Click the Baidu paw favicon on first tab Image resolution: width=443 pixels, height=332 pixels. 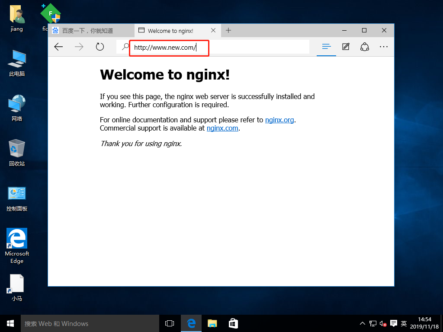pyautogui.click(x=55, y=31)
